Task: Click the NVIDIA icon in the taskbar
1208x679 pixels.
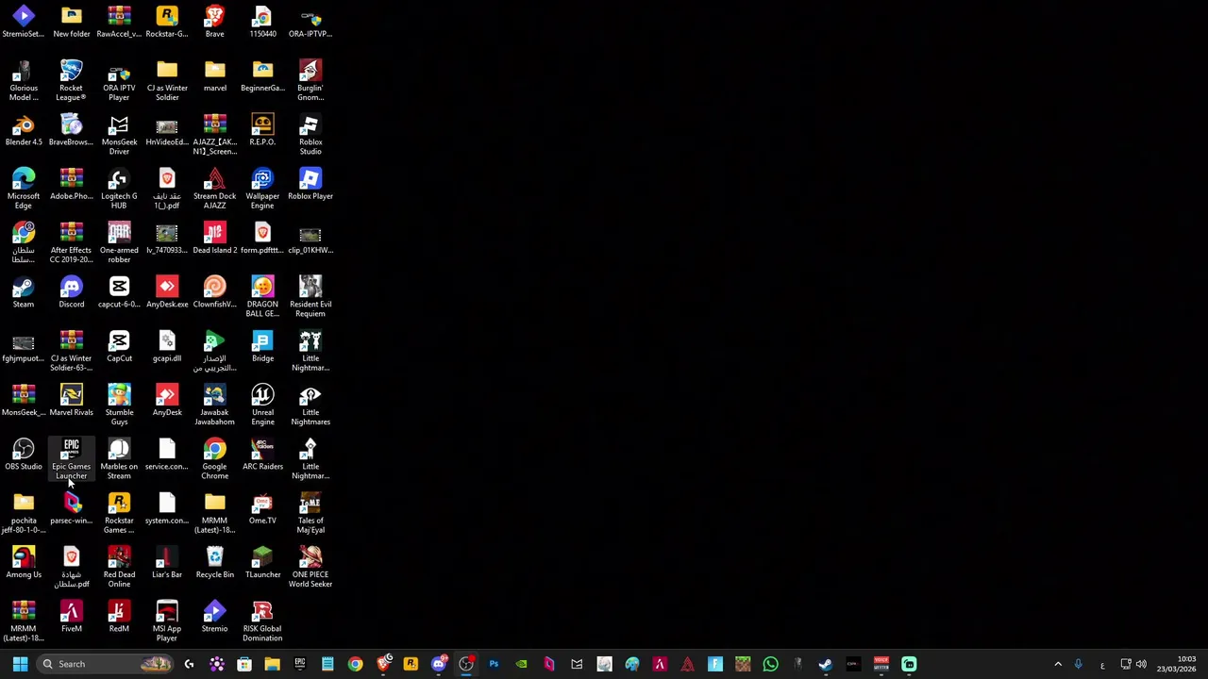Action: coord(521,664)
